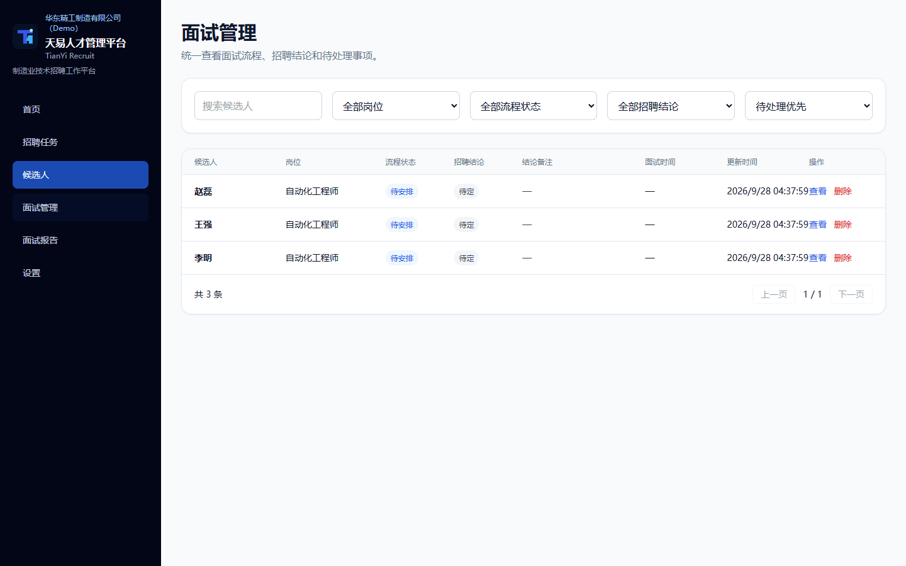
Task: Delete the 王强 row
Action: [x=843, y=225]
